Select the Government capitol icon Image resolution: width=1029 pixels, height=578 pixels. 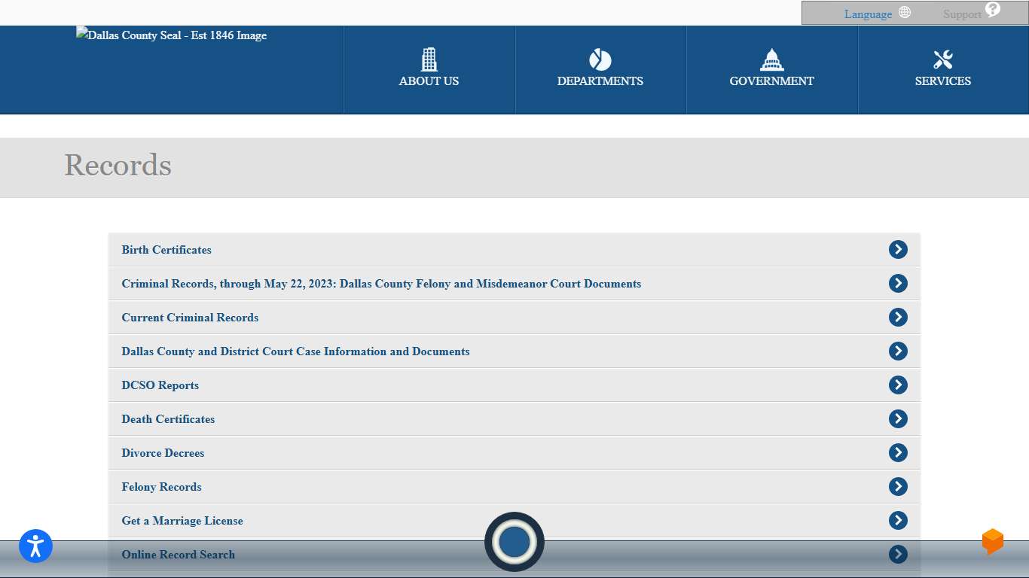[x=771, y=59]
